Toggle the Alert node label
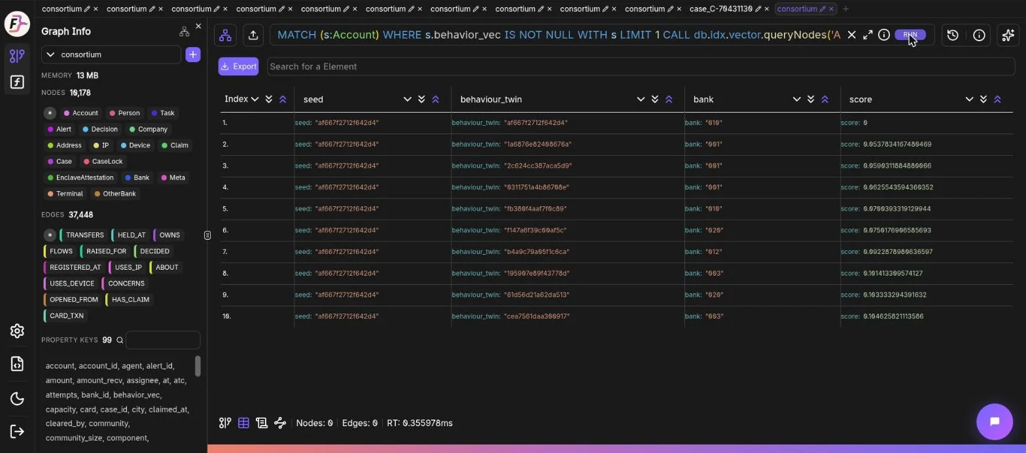This screenshot has height=453, width=1026. [60, 130]
